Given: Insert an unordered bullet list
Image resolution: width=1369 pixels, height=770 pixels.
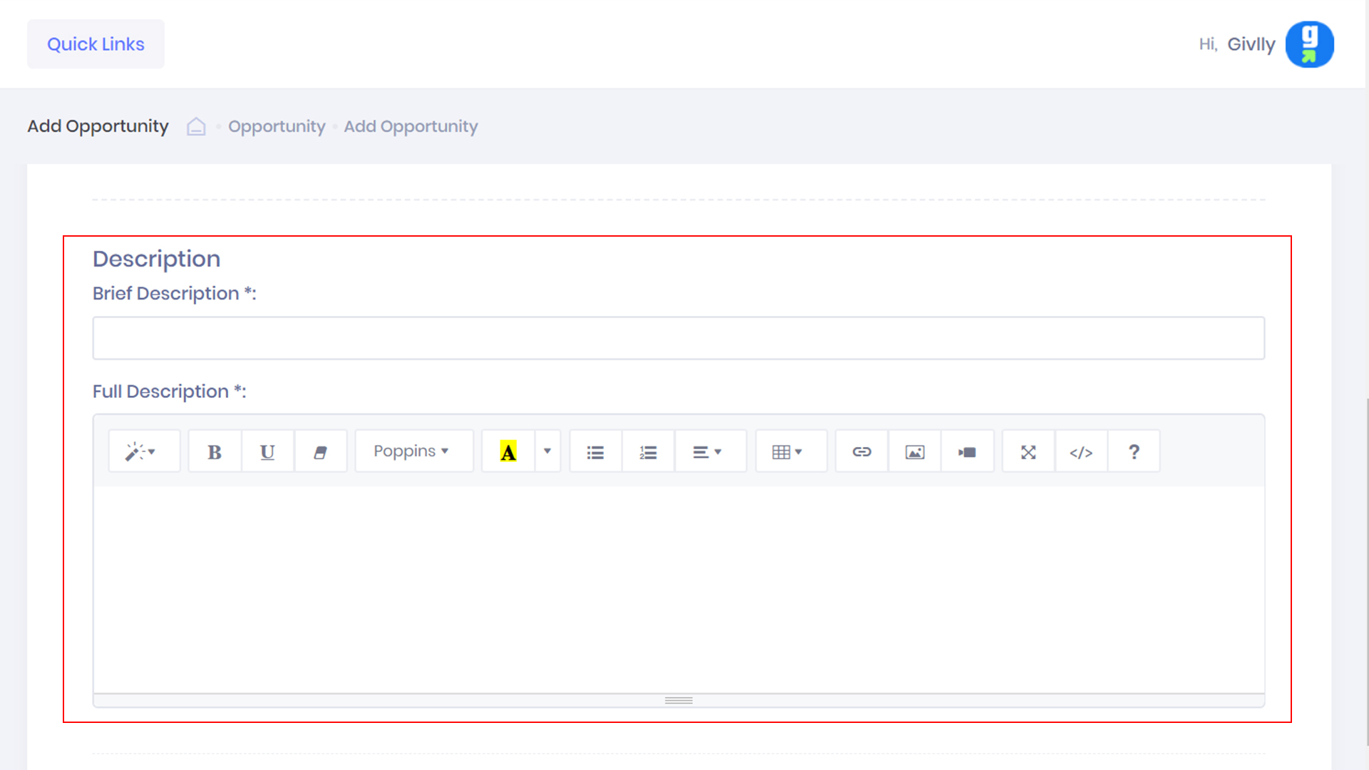Looking at the screenshot, I should pyautogui.click(x=595, y=452).
